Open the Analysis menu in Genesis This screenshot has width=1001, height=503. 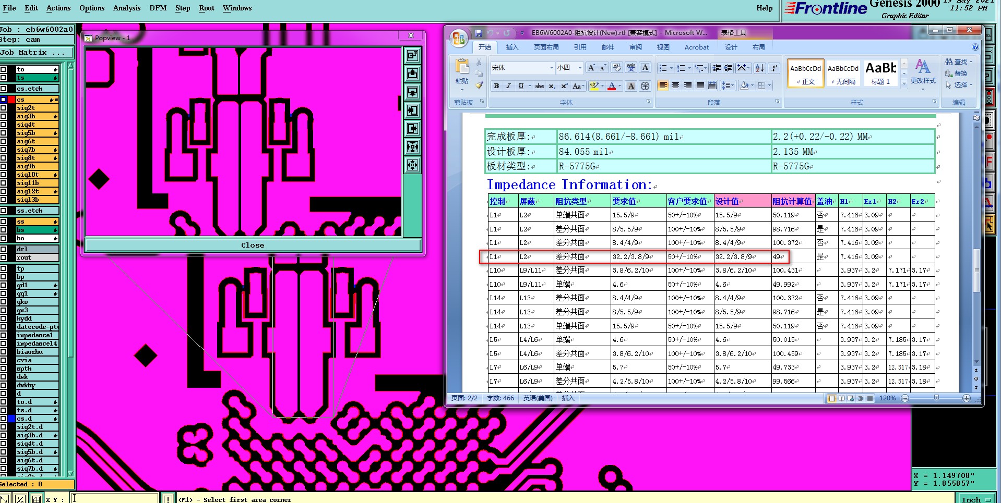(127, 8)
